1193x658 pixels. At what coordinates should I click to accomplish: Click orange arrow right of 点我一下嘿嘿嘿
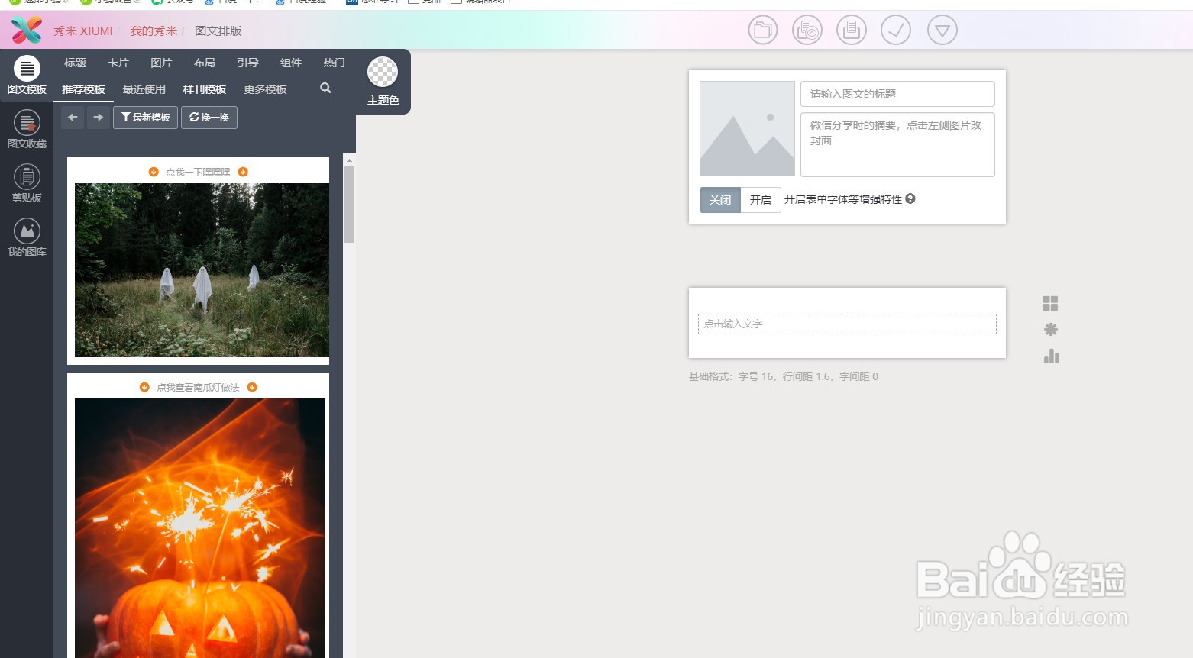tap(243, 172)
